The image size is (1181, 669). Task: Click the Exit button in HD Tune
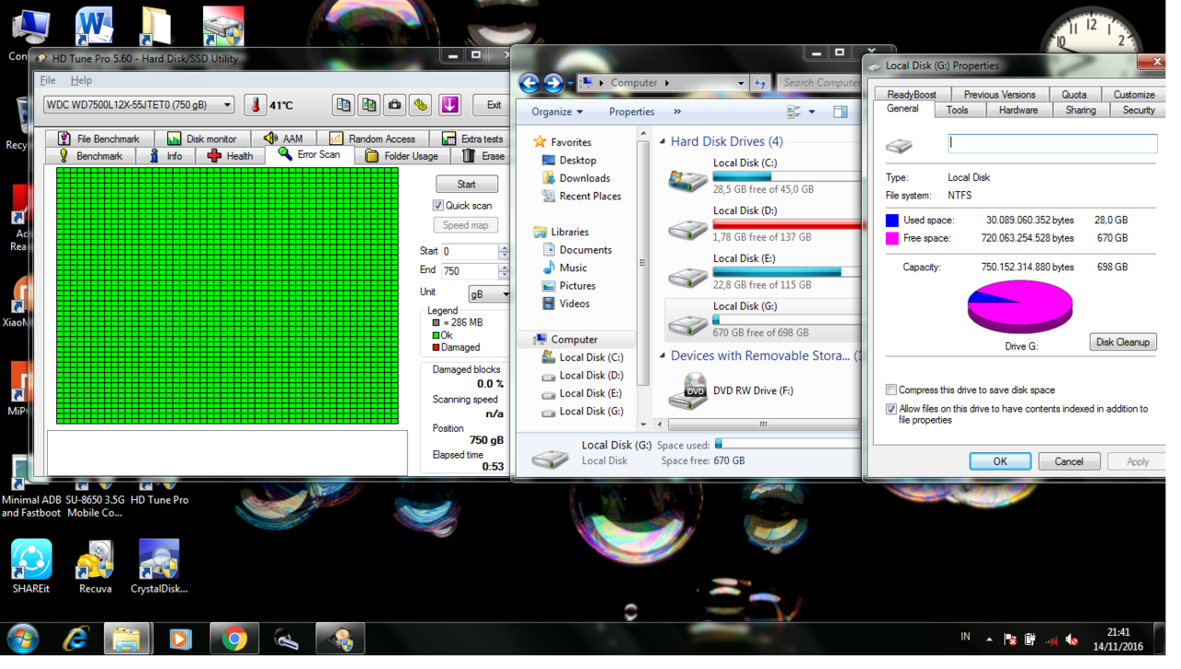click(494, 105)
